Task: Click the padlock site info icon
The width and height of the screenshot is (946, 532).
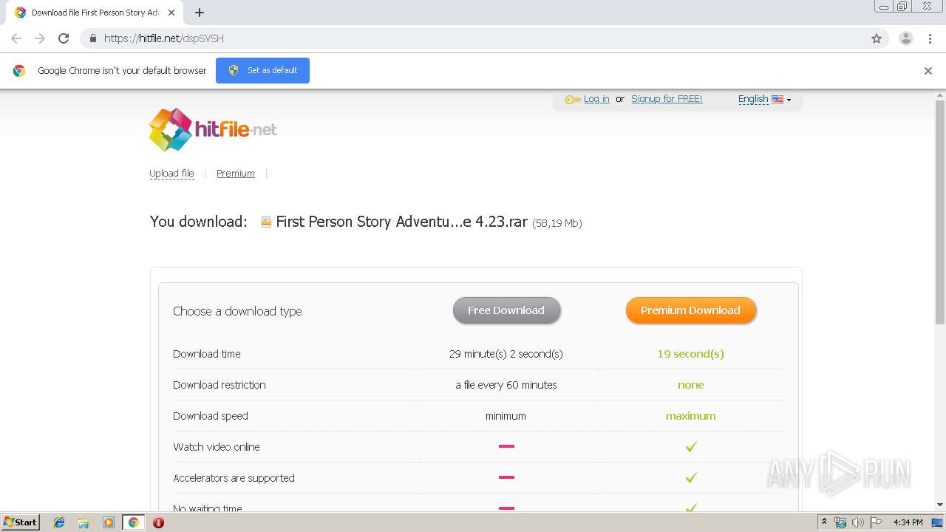Action: (93, 38)
